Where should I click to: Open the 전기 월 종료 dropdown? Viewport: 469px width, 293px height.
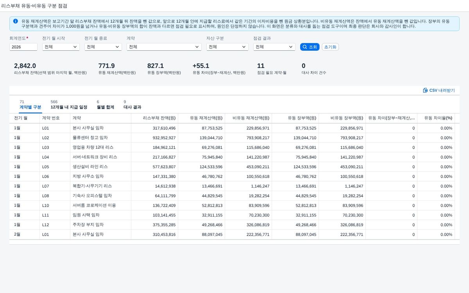pos(103,47)
